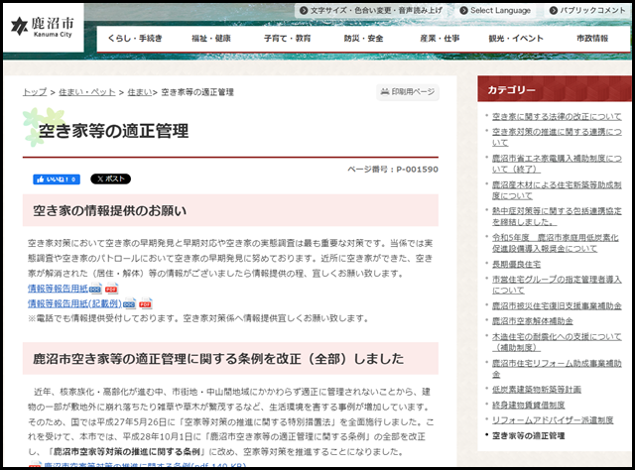This screenshot has width=635, height=470.
Task: Open リフォームアドバイザー派遣制度 link
Action: coord(553,420)
